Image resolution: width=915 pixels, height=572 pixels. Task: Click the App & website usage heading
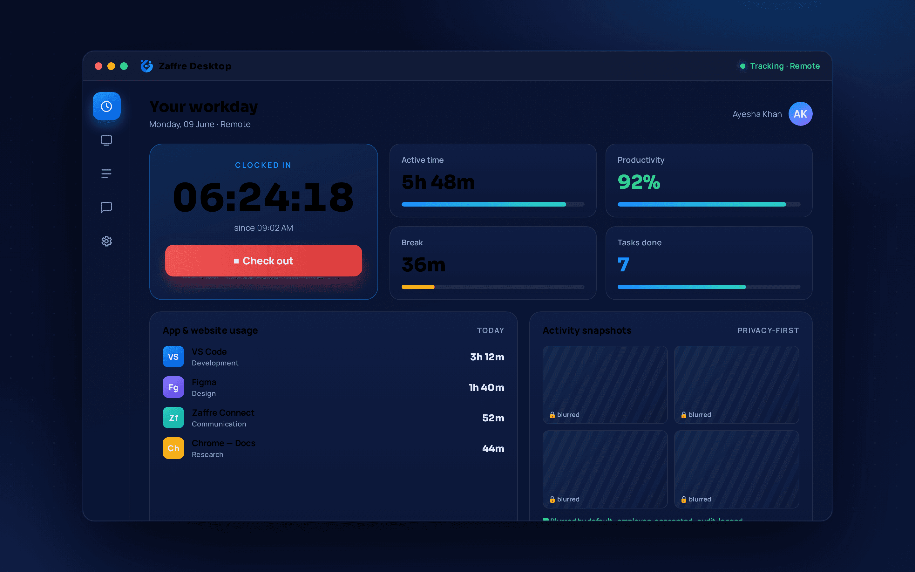(210, 330)
